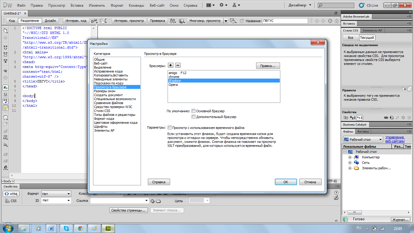The height and width of the screenshot is (233, 414).
Task: Click the Select Parent Tag icon in the coding toolbar
Action: (5, 71)
